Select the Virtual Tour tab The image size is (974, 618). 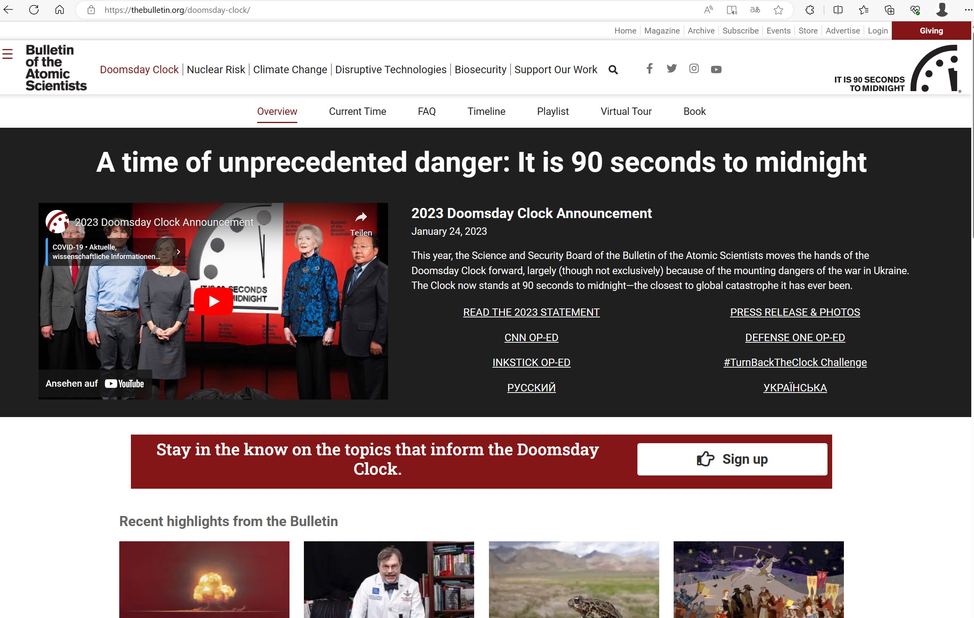coord(626,111)
